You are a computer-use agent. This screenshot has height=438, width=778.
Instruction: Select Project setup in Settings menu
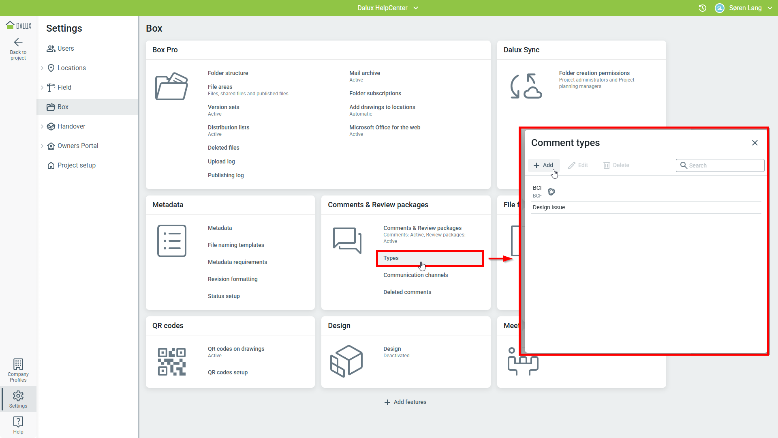(x=76, y=165)
